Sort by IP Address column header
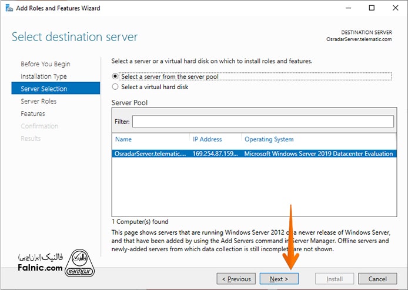 tap(215, 140)
